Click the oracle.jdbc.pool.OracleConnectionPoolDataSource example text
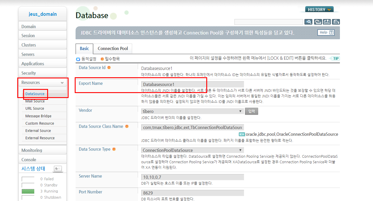The height and width of the screenshot is (201, 373). 292,134
